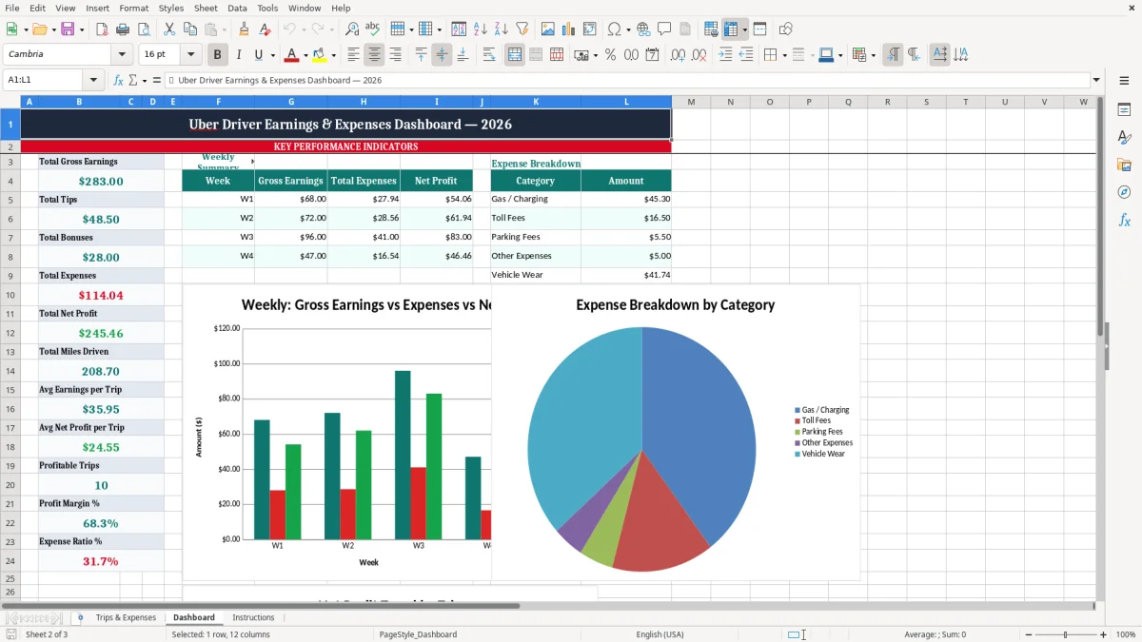Toggle Center Vertically alignment

point(442,55)
